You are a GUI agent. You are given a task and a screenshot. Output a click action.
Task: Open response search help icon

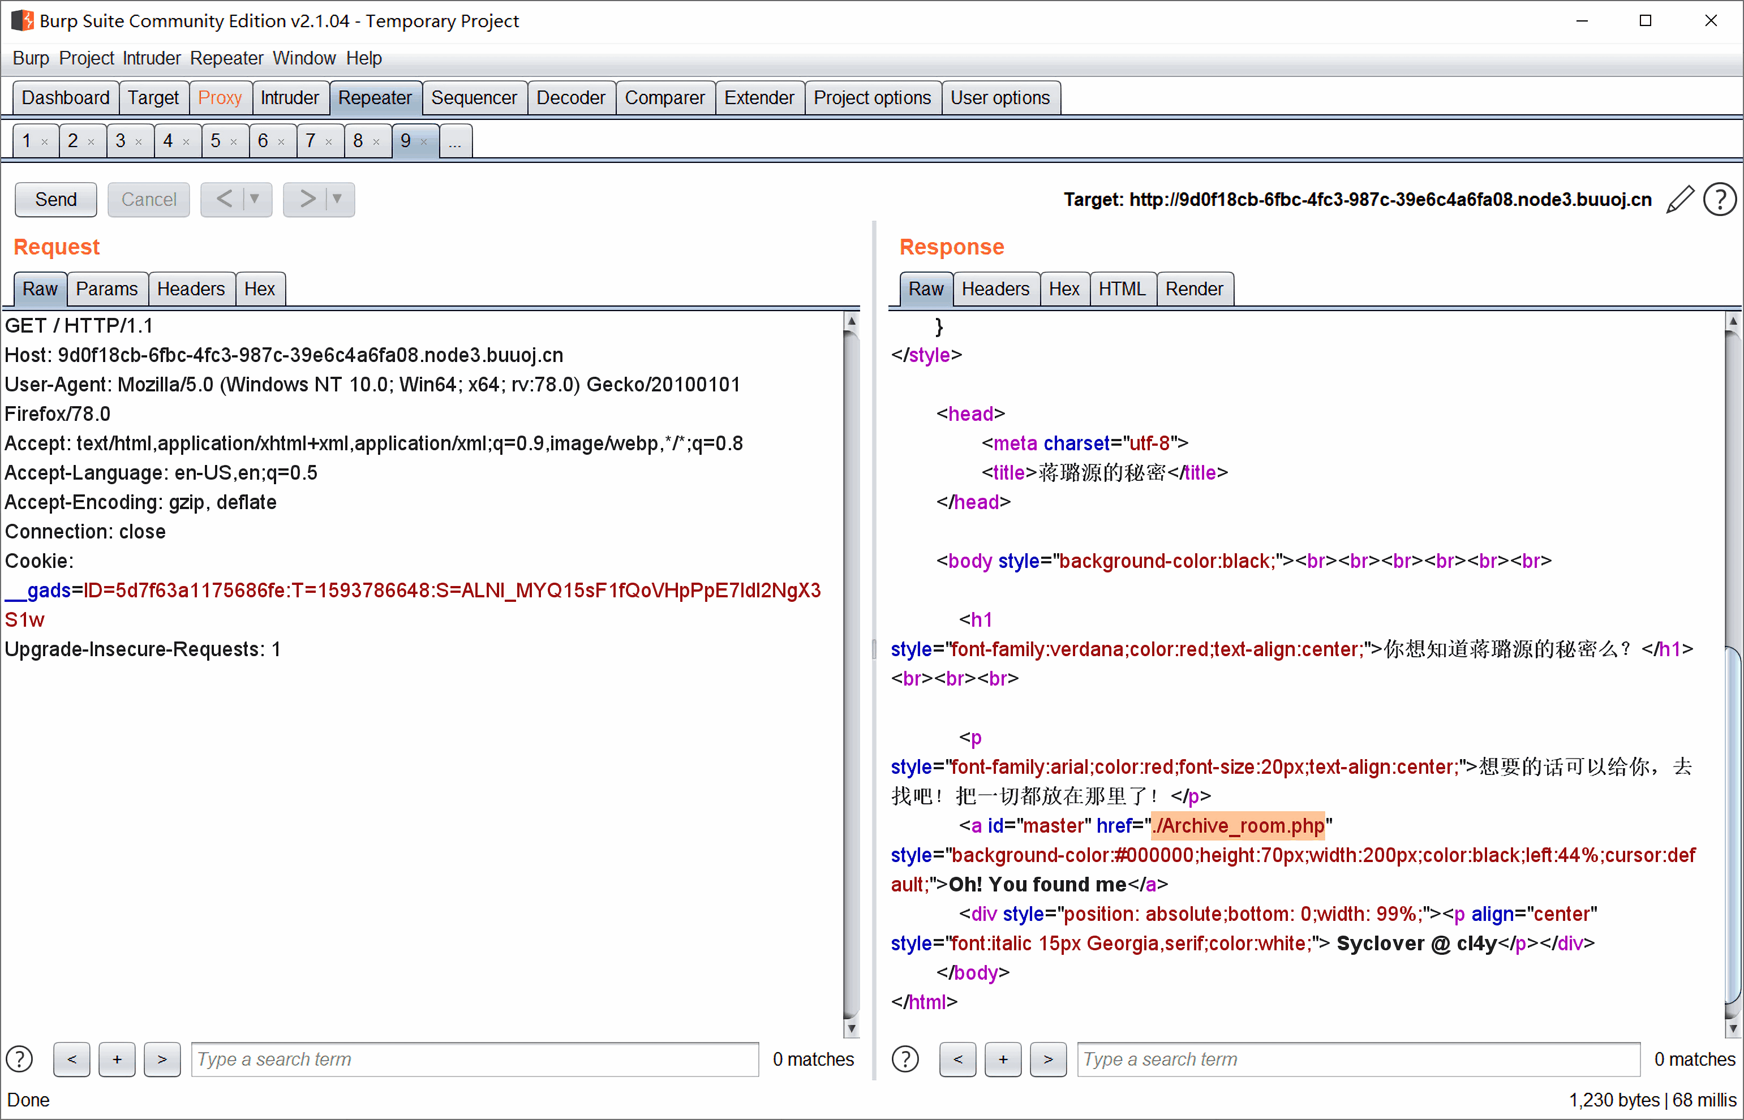pyautogui.click(x=905, y=1059)
